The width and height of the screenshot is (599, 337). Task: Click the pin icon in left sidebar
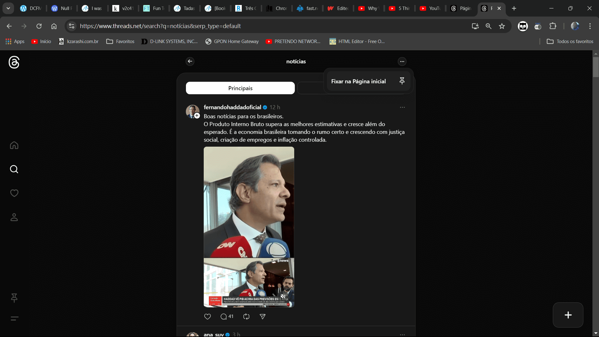coord(14,298)
